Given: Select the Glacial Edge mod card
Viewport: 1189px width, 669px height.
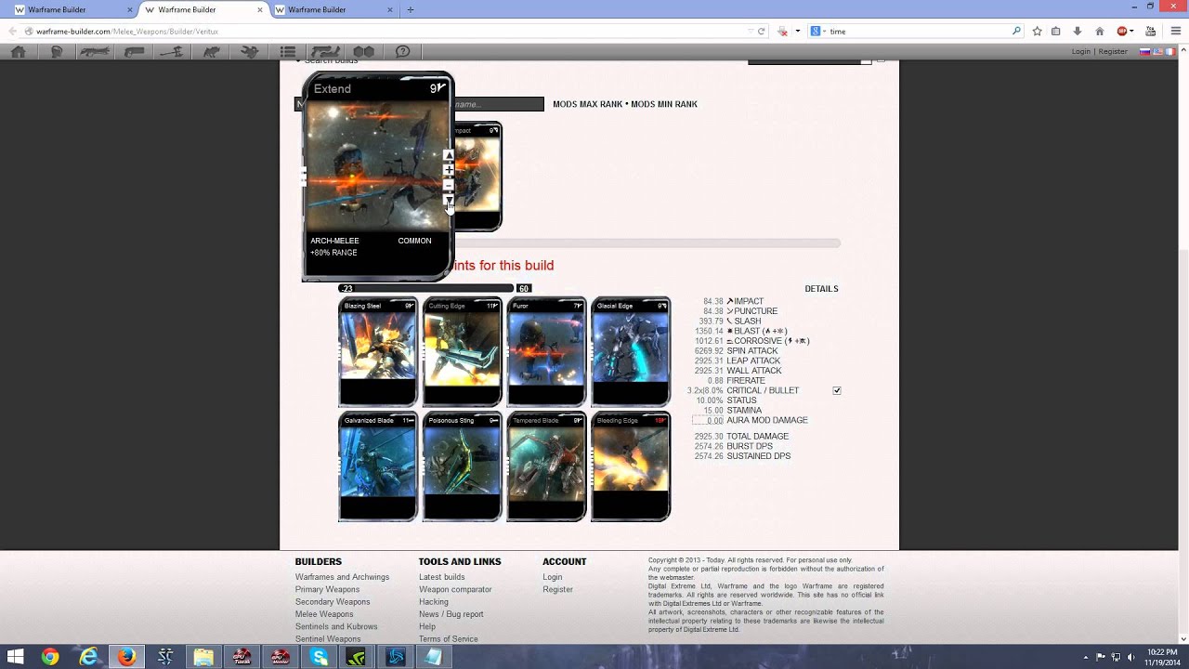Looking at the screenshot, I should pyautogui.click(x=631, y=352).
